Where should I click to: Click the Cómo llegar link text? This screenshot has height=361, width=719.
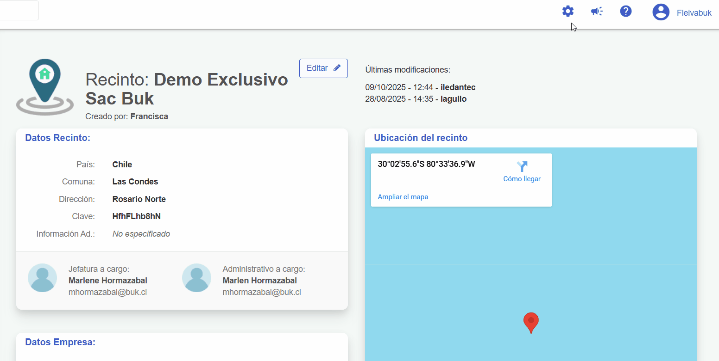522,178
